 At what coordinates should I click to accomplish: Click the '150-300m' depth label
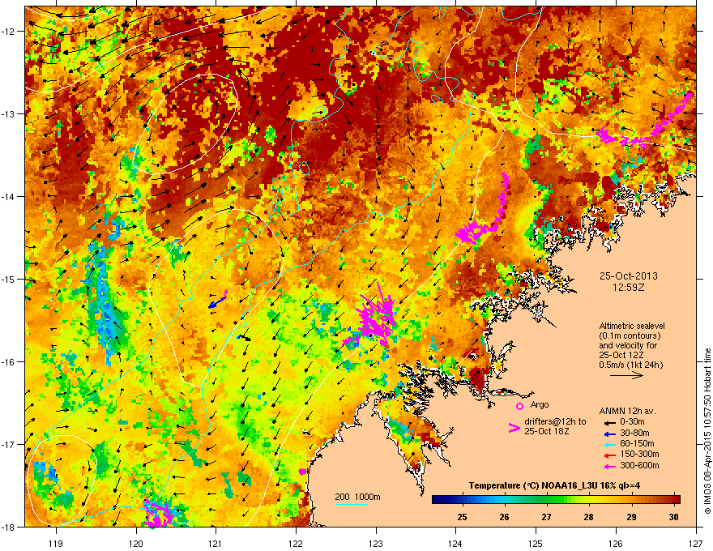click(x=639, y=454)
